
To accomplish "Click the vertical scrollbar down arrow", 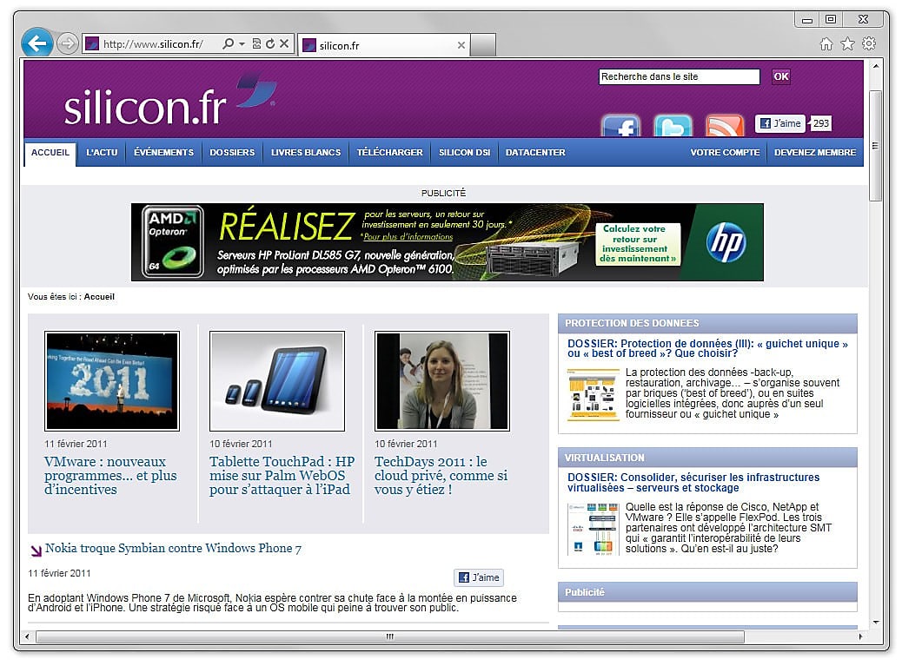I will (876, 623).
